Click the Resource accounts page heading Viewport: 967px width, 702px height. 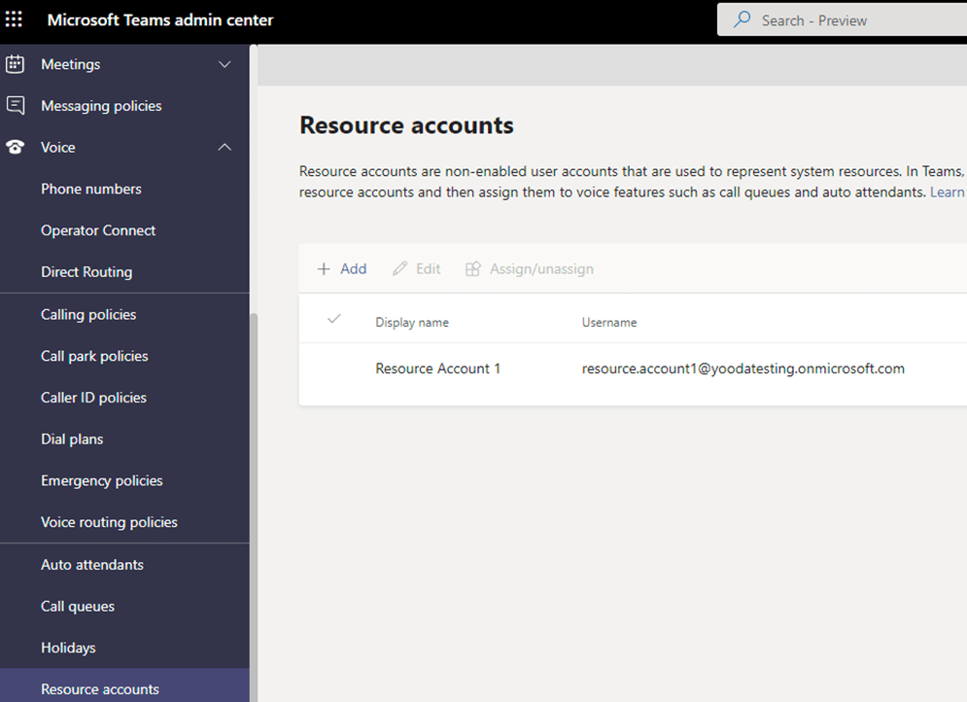coord(406,125)
